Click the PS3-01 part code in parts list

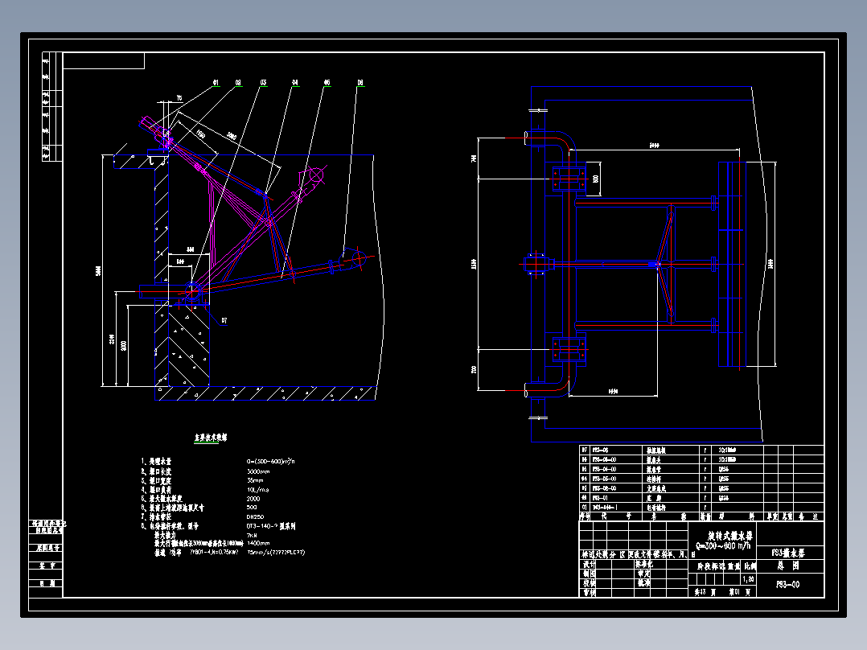pos(600,498)
